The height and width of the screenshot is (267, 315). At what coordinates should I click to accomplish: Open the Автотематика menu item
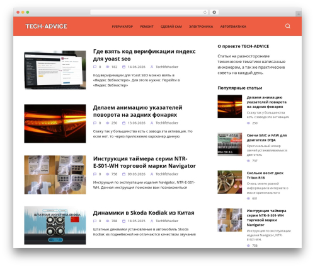pyautogui.click(x=233, y=27)
